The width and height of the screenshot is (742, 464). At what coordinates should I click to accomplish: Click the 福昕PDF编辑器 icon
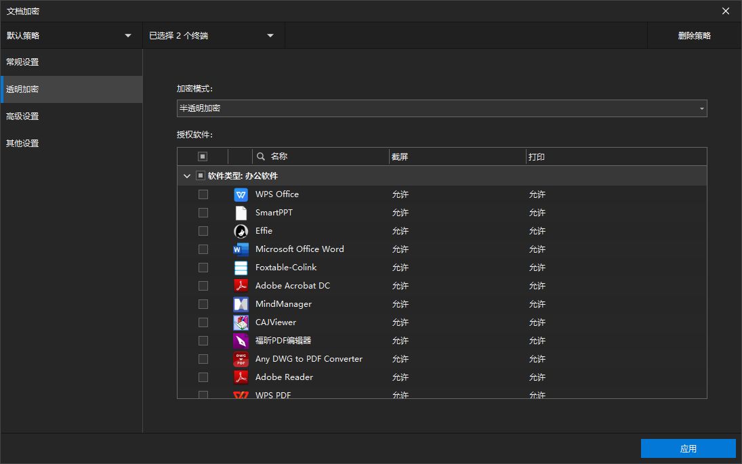point(241,341)
